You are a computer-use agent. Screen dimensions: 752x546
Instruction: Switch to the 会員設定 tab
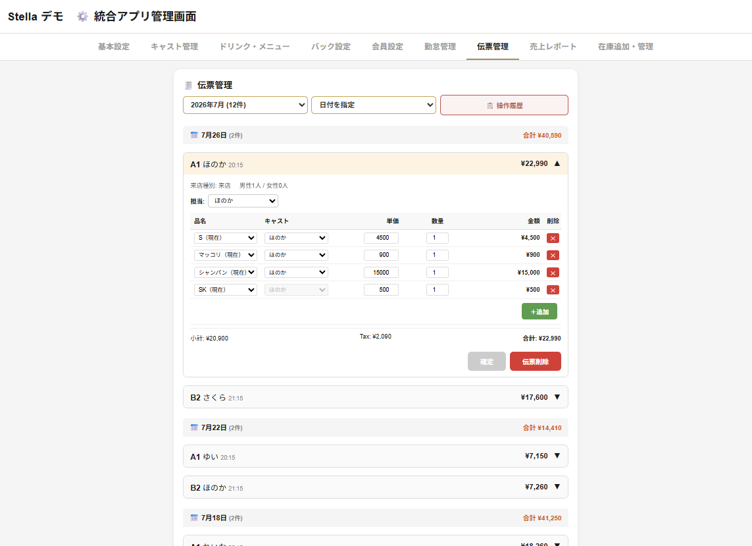[388, 47]
